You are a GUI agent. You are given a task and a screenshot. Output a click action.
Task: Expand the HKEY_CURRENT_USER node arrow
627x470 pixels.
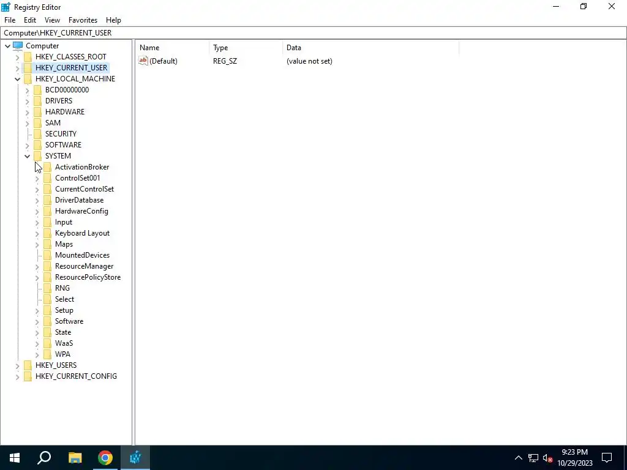[x=17, y=68]
